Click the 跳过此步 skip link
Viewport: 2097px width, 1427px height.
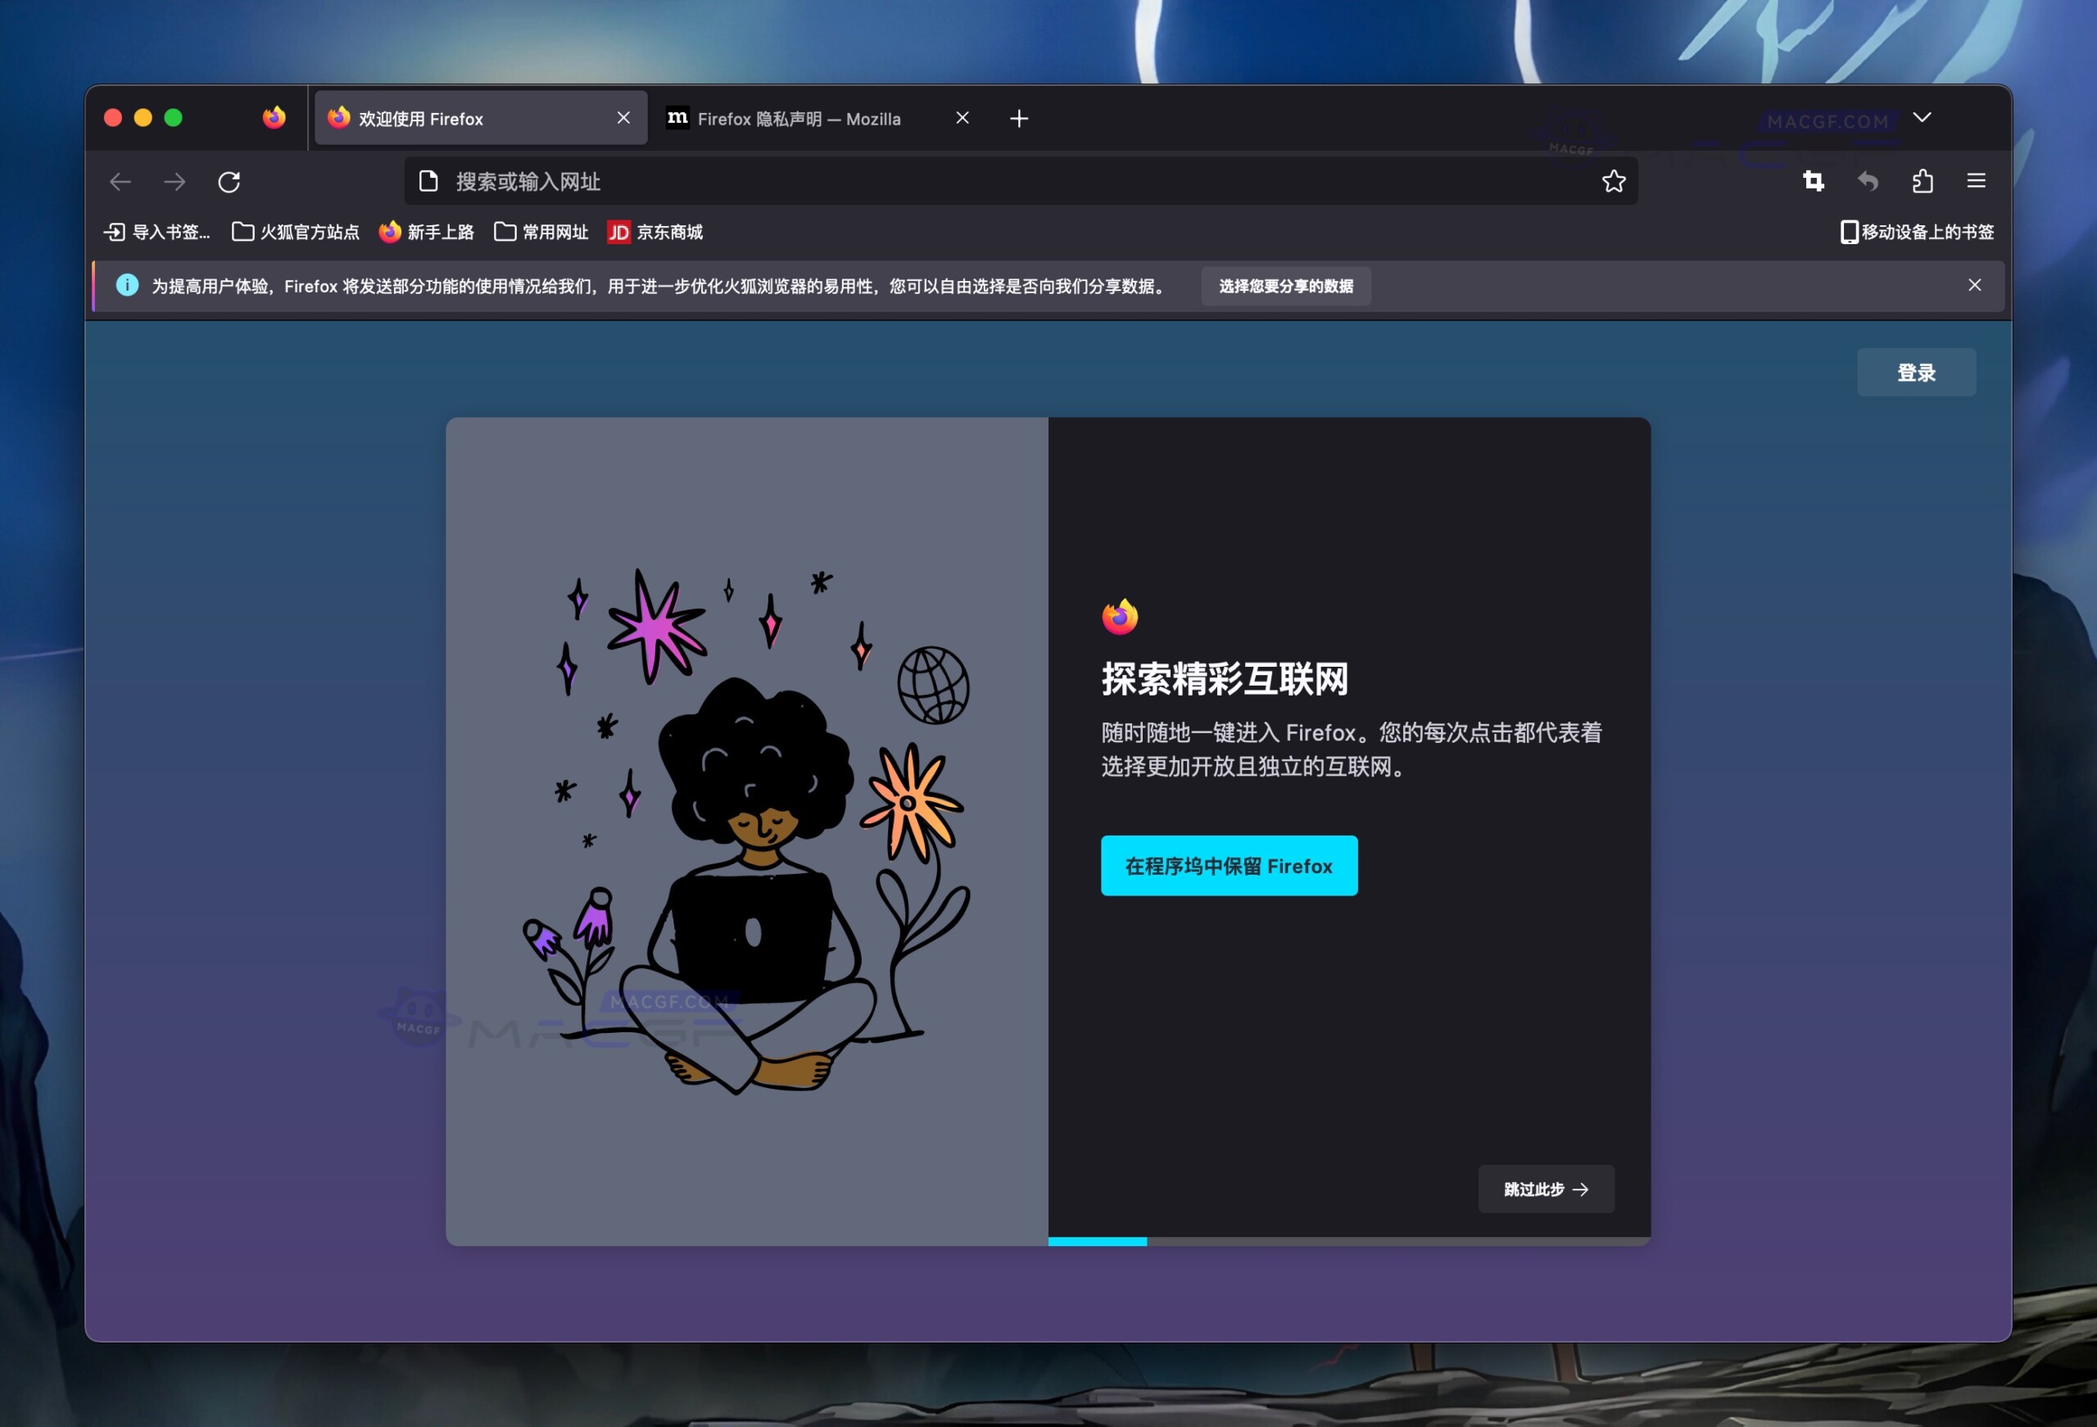[1545, 1189]
